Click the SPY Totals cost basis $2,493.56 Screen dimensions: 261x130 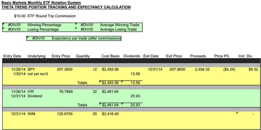(110, 83)
